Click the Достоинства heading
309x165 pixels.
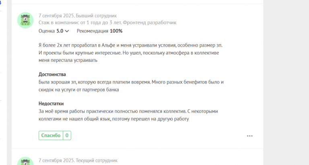coord(52,74)
